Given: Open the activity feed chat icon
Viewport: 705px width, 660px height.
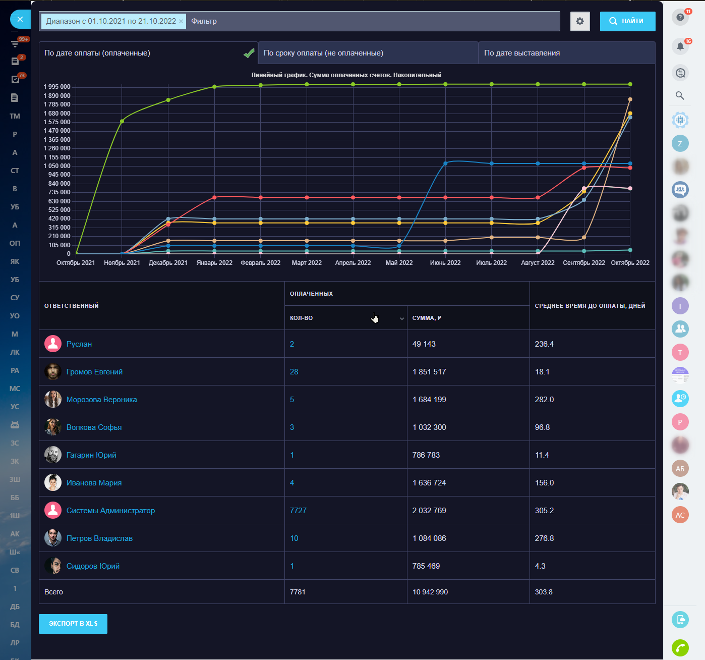Looking at the screenshot, I should [x=680, y=73].
